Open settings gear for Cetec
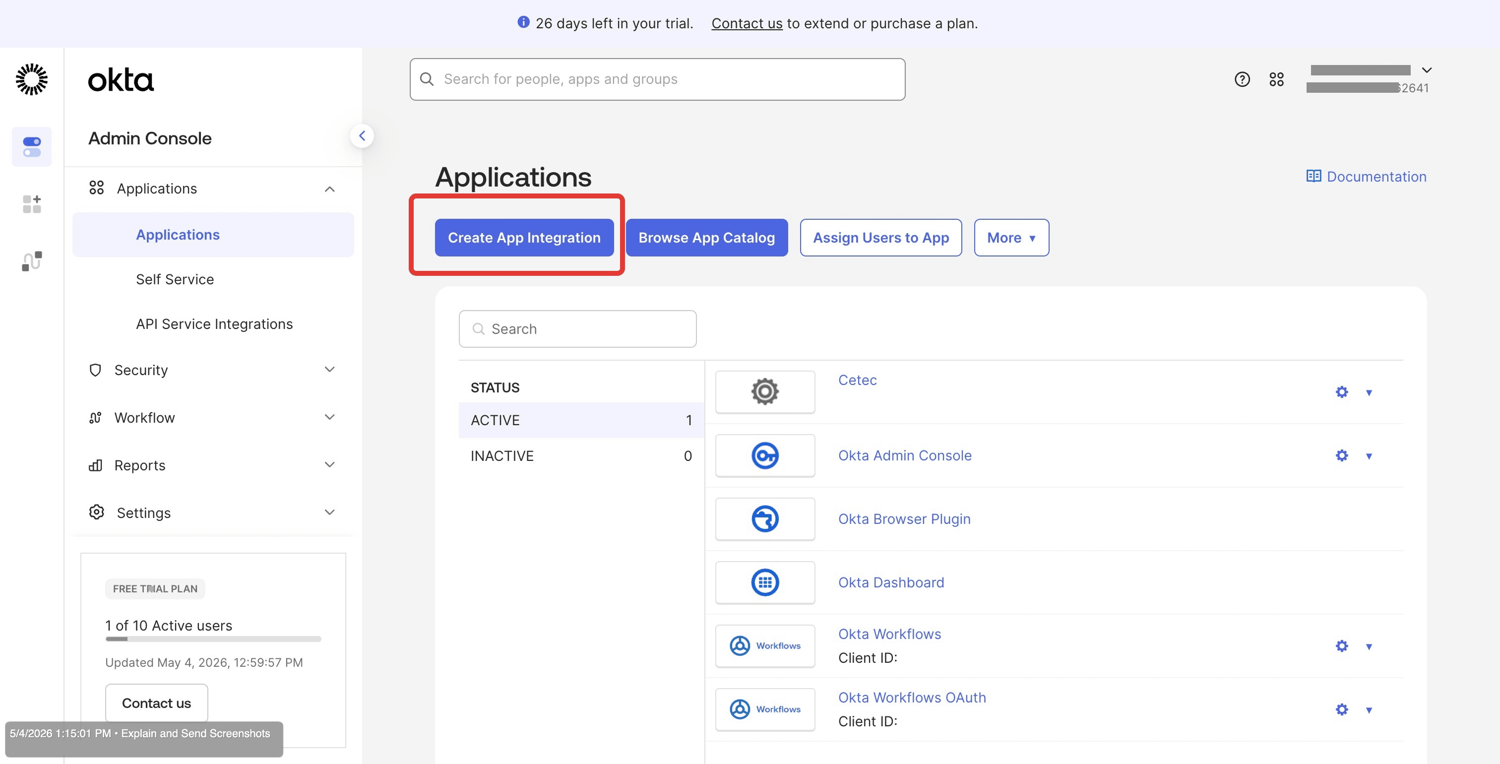1500x764 pixels. point(1342,392)
